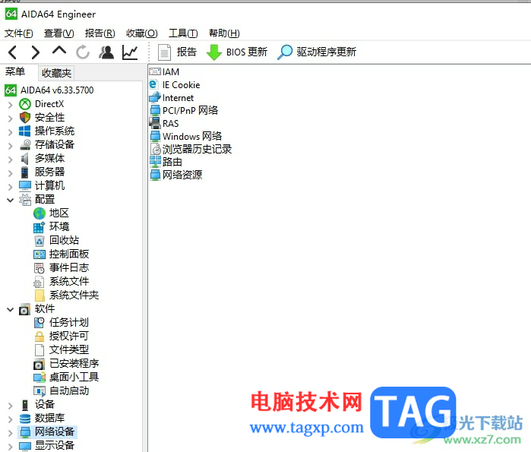Expand the DirectX tree node

pos(10,105)
